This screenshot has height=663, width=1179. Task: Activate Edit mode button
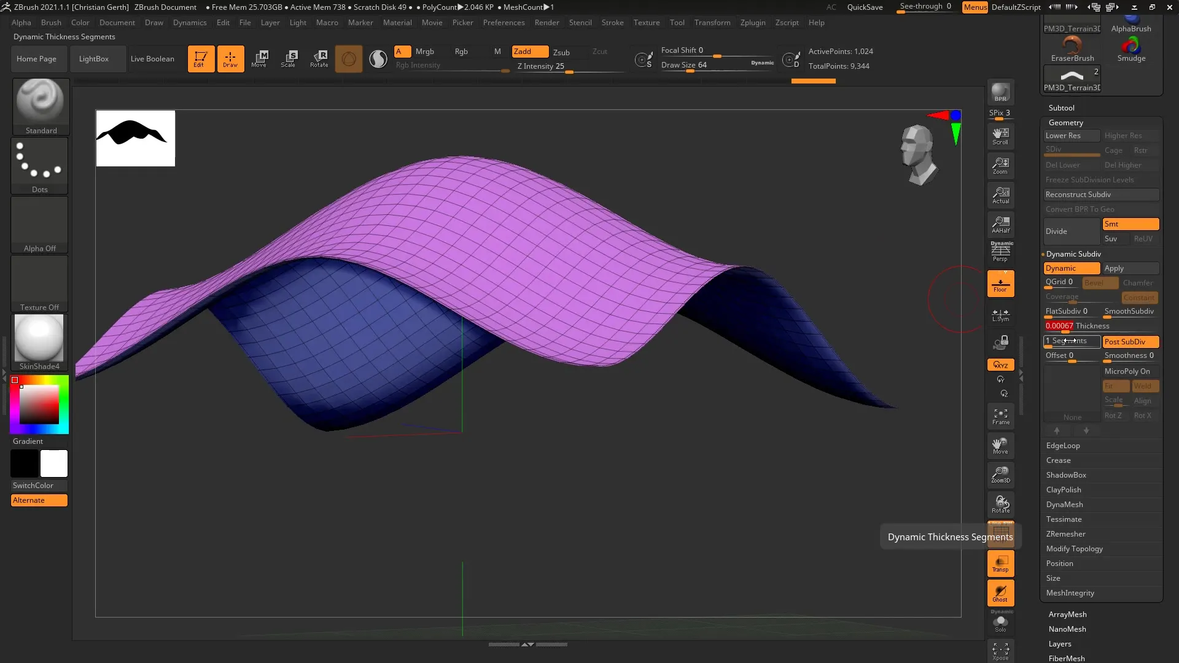[201, 59]
